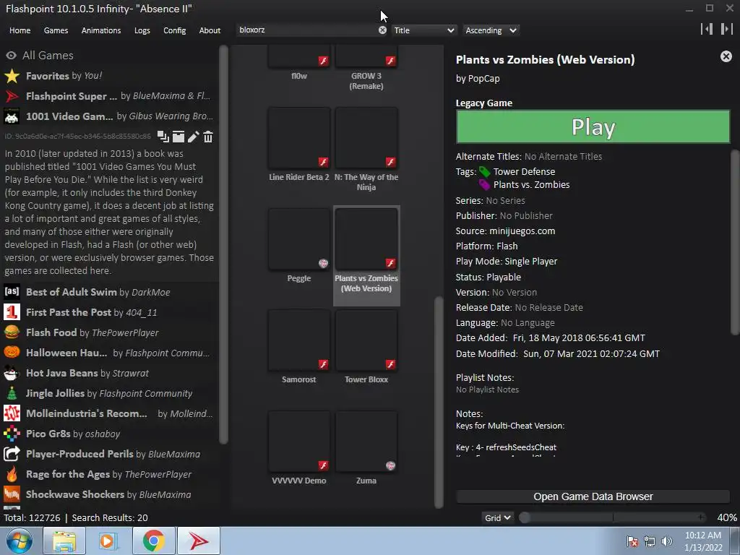Open the Ascending order dropdown
The width and height of the screenshot is (740, 555).
pyautogui.click(x=491, y=30)
